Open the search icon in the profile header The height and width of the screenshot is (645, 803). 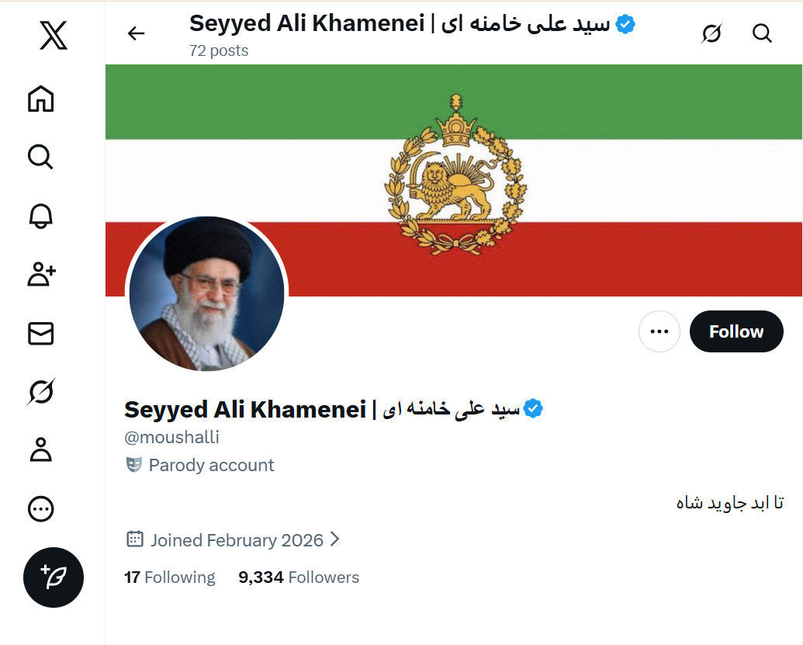pyautogui.click(x=762, y=33)
